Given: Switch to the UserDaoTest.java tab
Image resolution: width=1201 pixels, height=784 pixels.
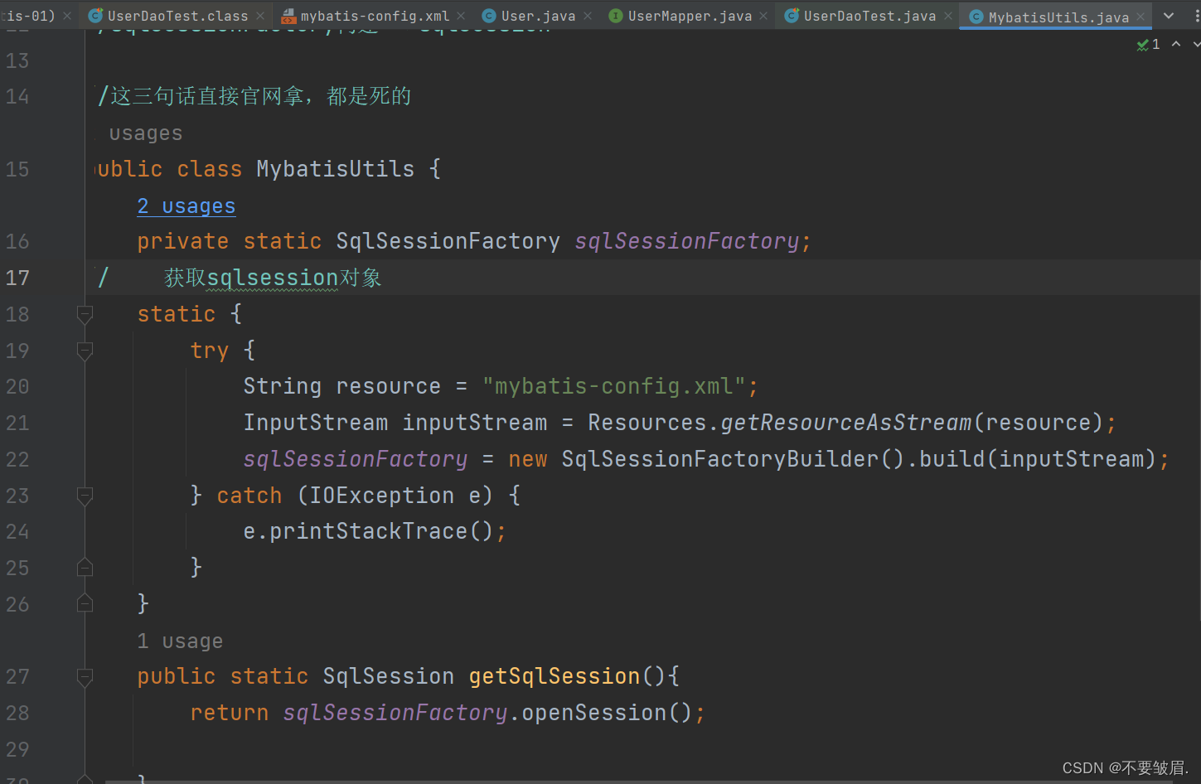Looking at the screenshot, I should pos(869,16).
